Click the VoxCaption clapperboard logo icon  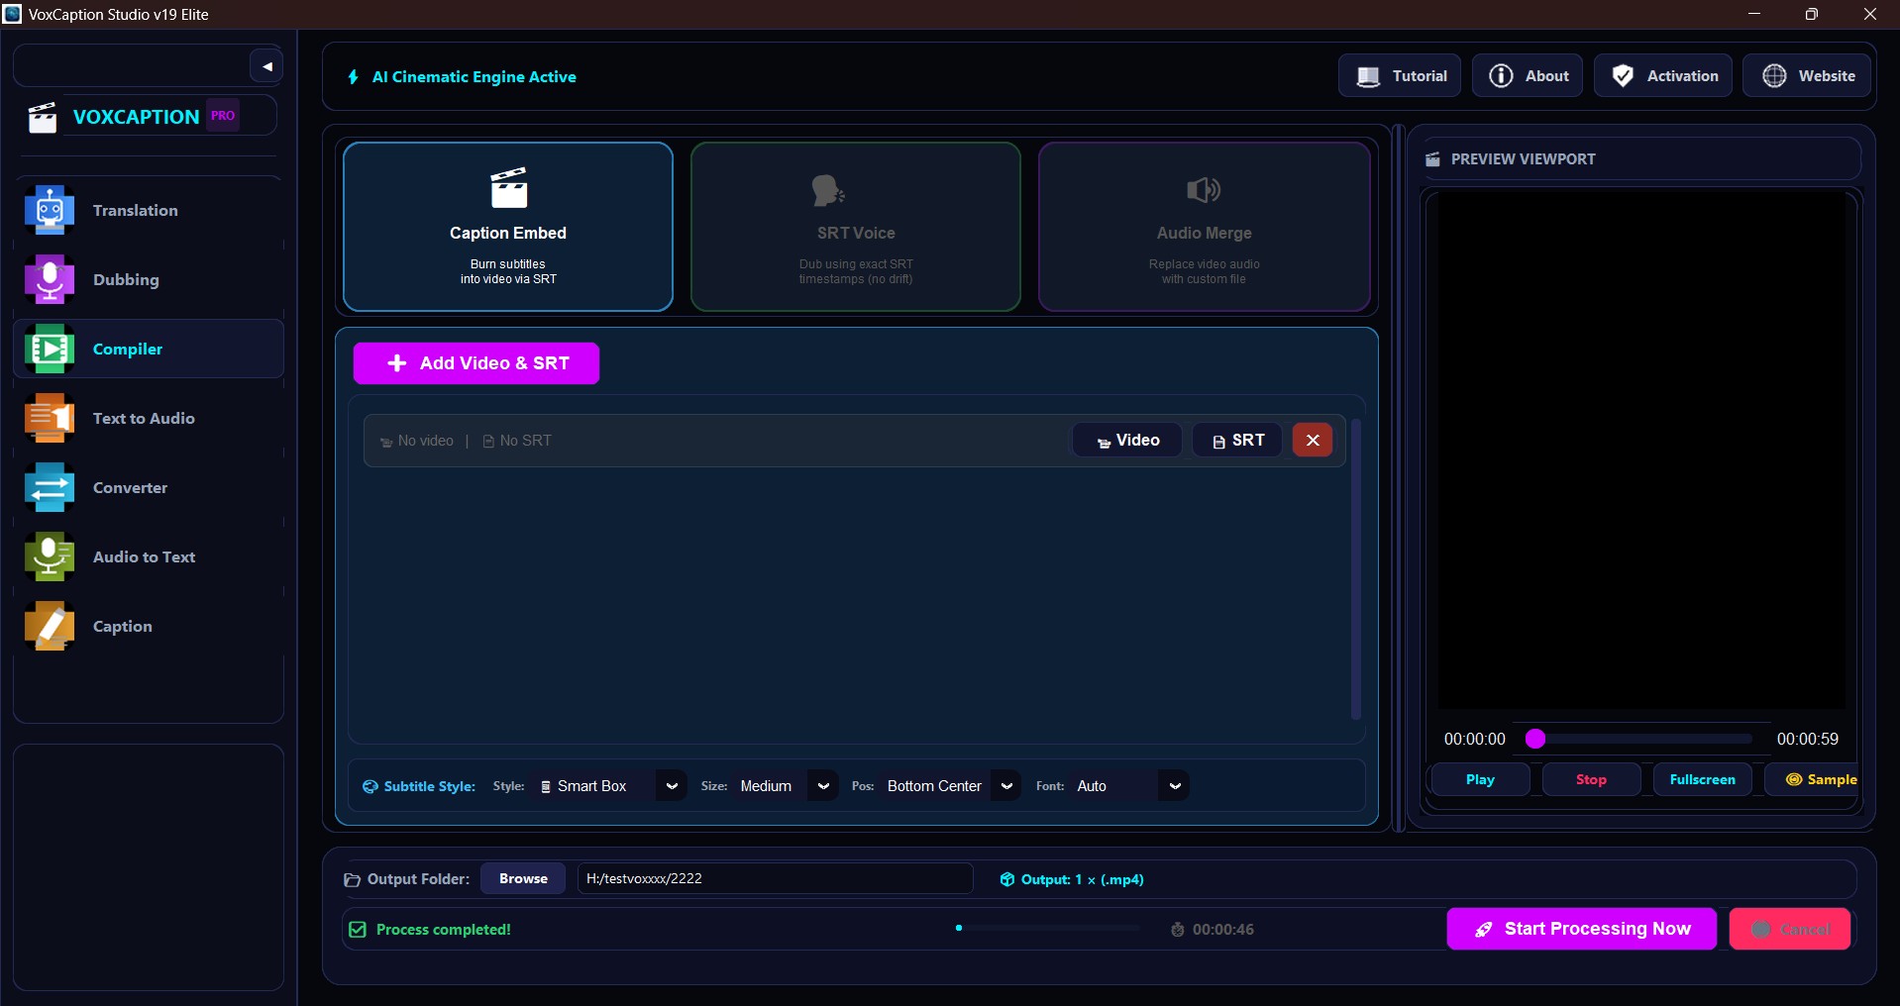[43, 117]
